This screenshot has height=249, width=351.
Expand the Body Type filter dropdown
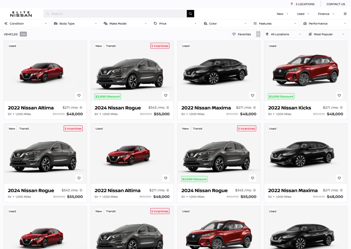[76, 24]
